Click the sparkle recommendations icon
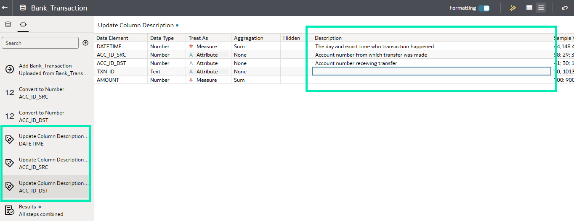 point(513,8)
